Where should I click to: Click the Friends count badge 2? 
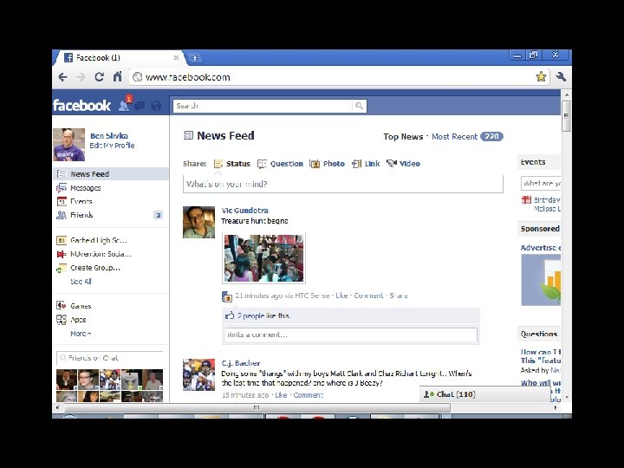click(158, 215)
